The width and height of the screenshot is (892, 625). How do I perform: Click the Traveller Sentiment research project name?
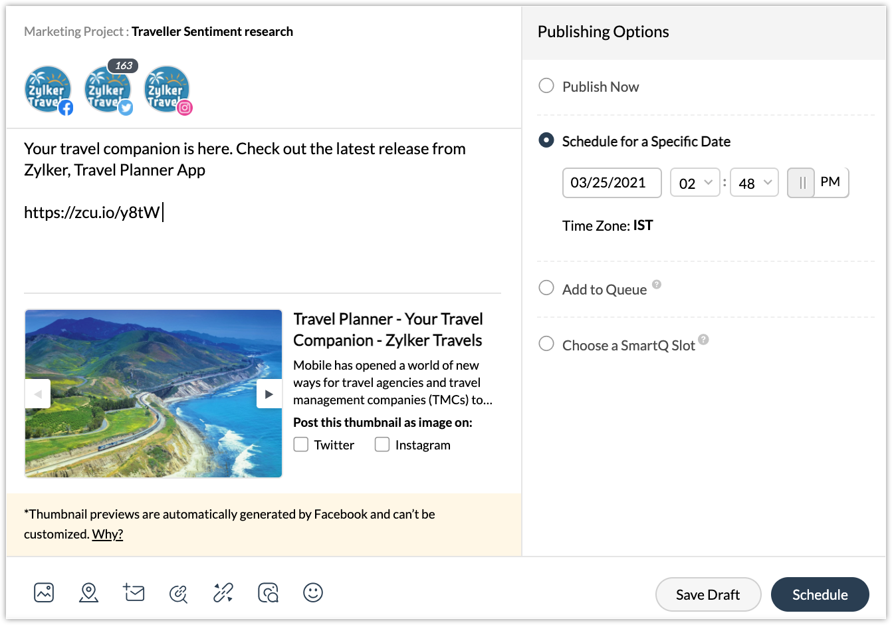coord(212,31)
